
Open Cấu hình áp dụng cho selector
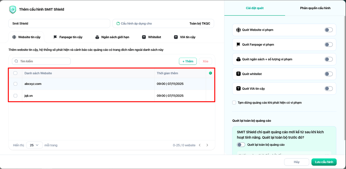pos(163,23)
